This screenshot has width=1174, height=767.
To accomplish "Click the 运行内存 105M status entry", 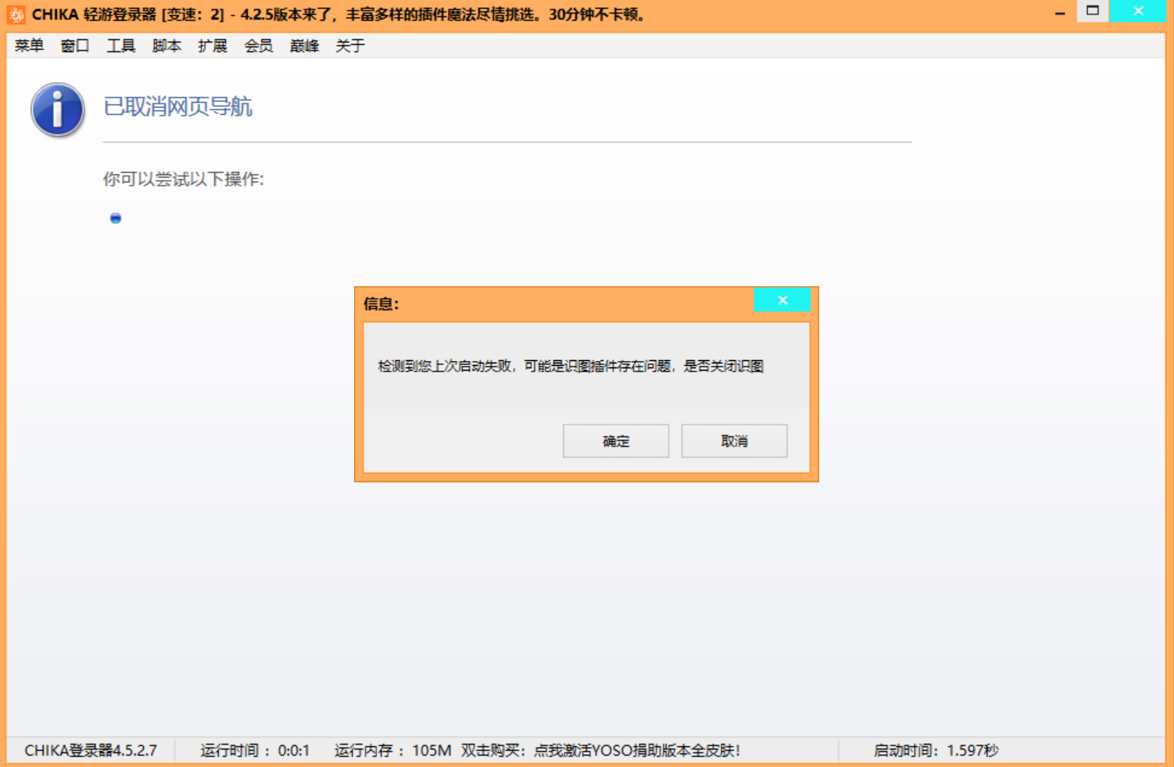I will point(393,750).
